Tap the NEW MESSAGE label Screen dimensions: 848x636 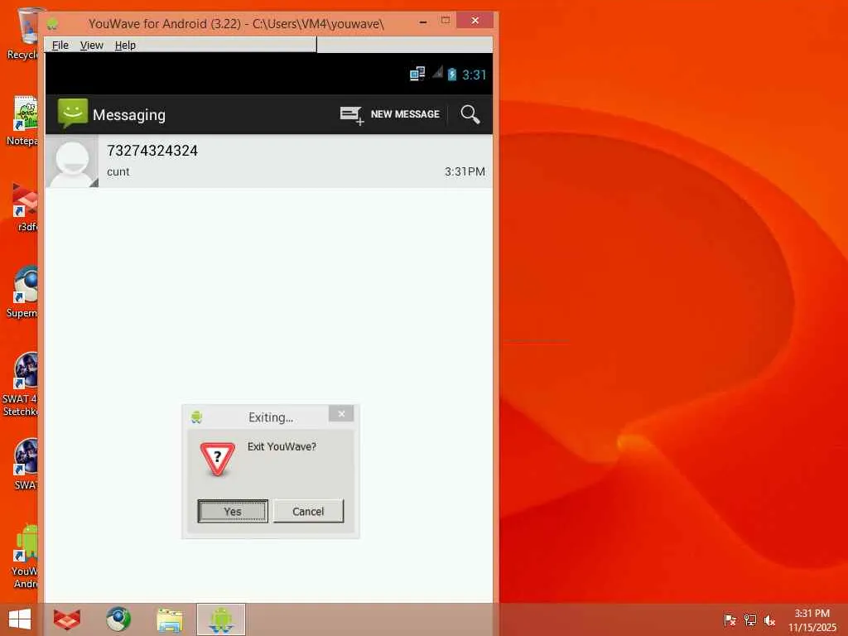405,114
